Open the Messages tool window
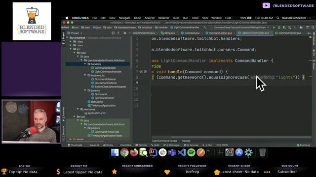This screenshot has width=316, height=177. (x=171, y=145)
